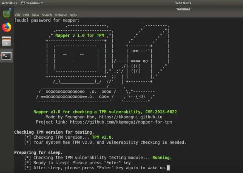
Task: Click the green 'TPM v2.0.' result
Action: tap(103, 137)
